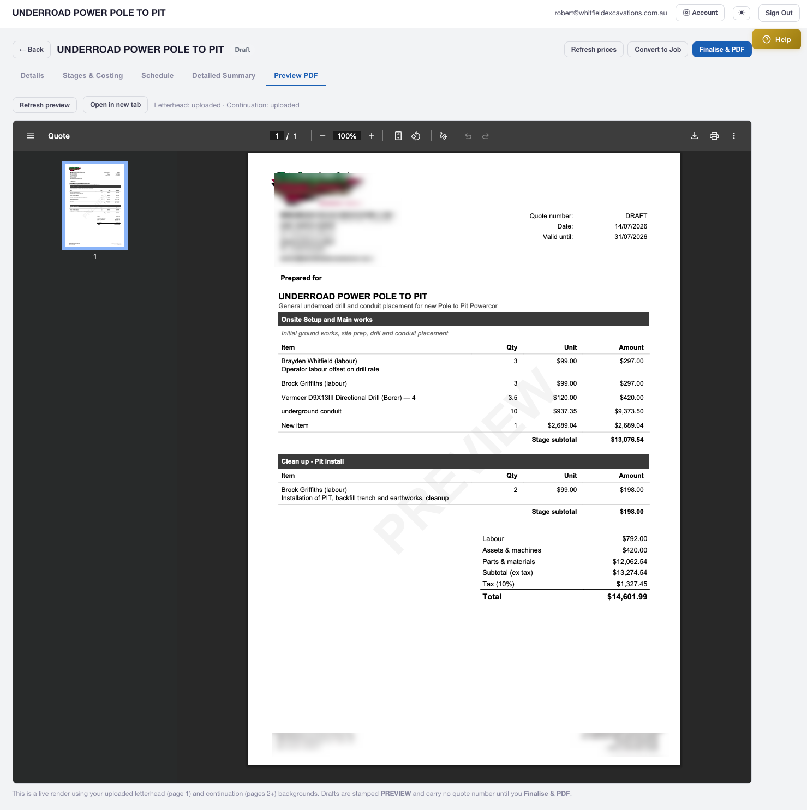Viewport: 807px width, 810px height.
Task: Click the redo arrow in PDF toolbar
Action: tap(486, 136)
